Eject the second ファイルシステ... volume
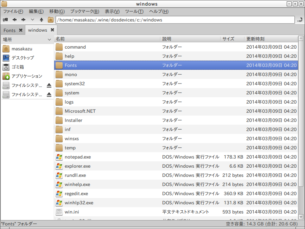Viewport: 305px width, 229px height. tap(49, 94)
